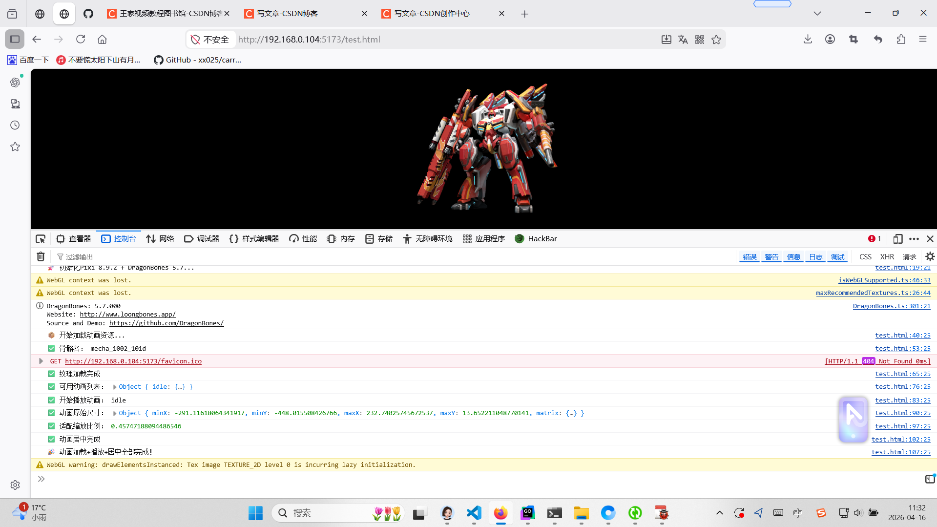Open the QR code icon in address bar
The width and height of the screenshot is (937, 527).
(x=699, y=40)
